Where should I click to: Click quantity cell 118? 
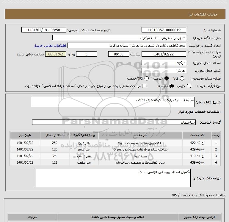click(55, 162)
